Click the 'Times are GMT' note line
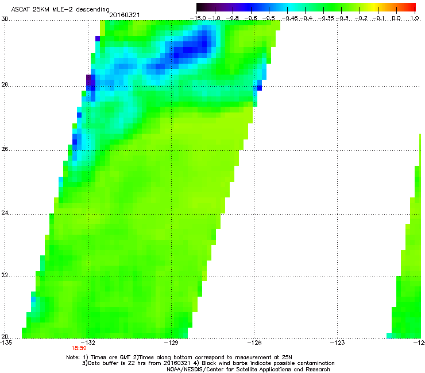 179,358
